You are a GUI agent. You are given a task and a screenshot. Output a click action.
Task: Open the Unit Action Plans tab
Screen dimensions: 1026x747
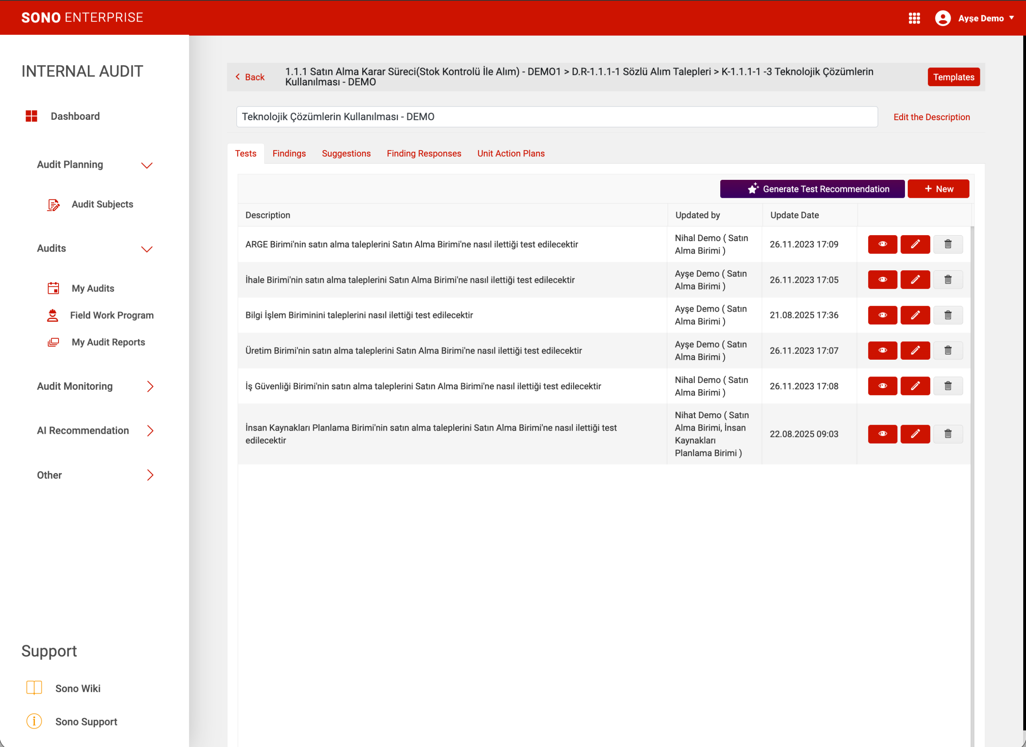tap(511, 154)
